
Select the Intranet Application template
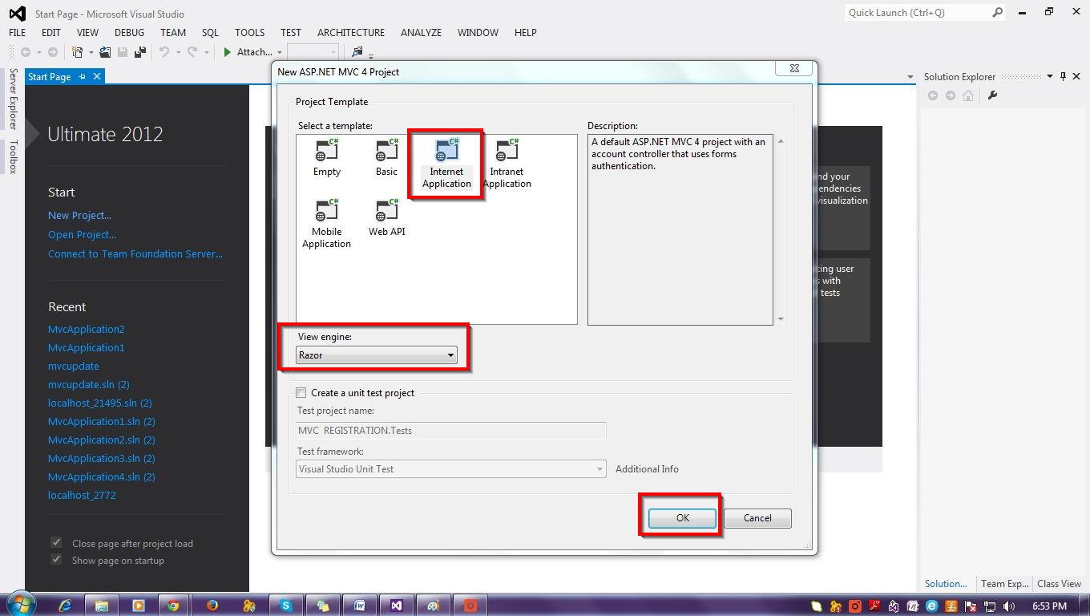pyautogui.click(x=507, y=156)
